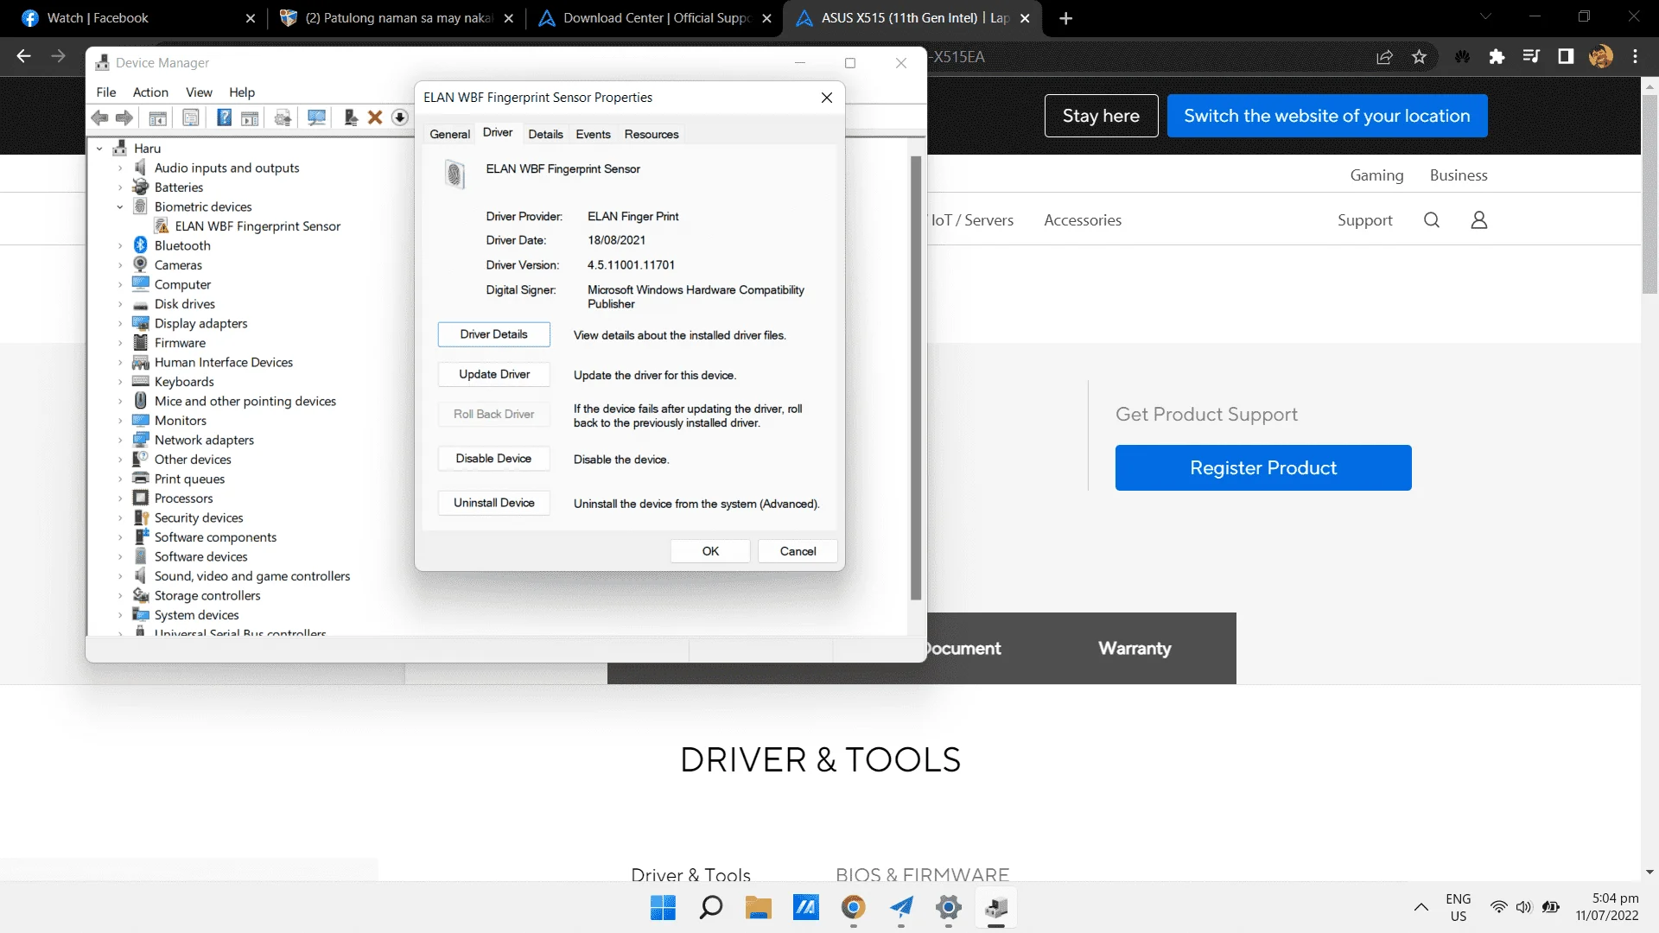Show hidden tray icons chevron

coord(1421,907)
